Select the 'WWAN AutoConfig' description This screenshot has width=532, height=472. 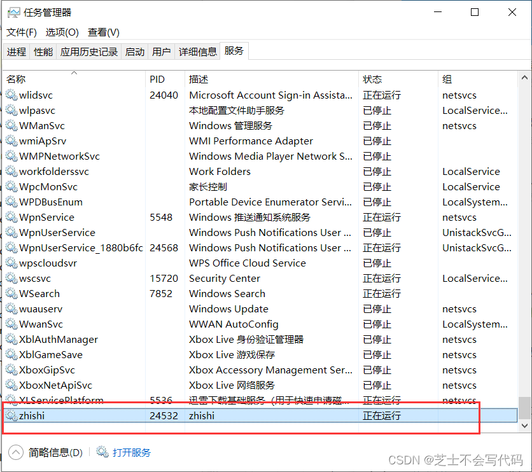[x=234, y=324]
